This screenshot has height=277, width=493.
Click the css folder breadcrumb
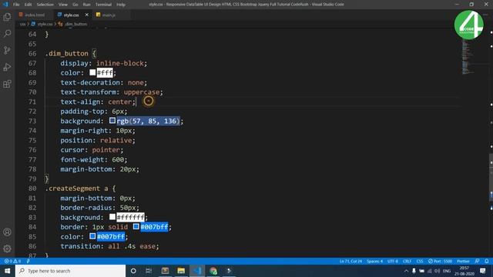[22, 24]
